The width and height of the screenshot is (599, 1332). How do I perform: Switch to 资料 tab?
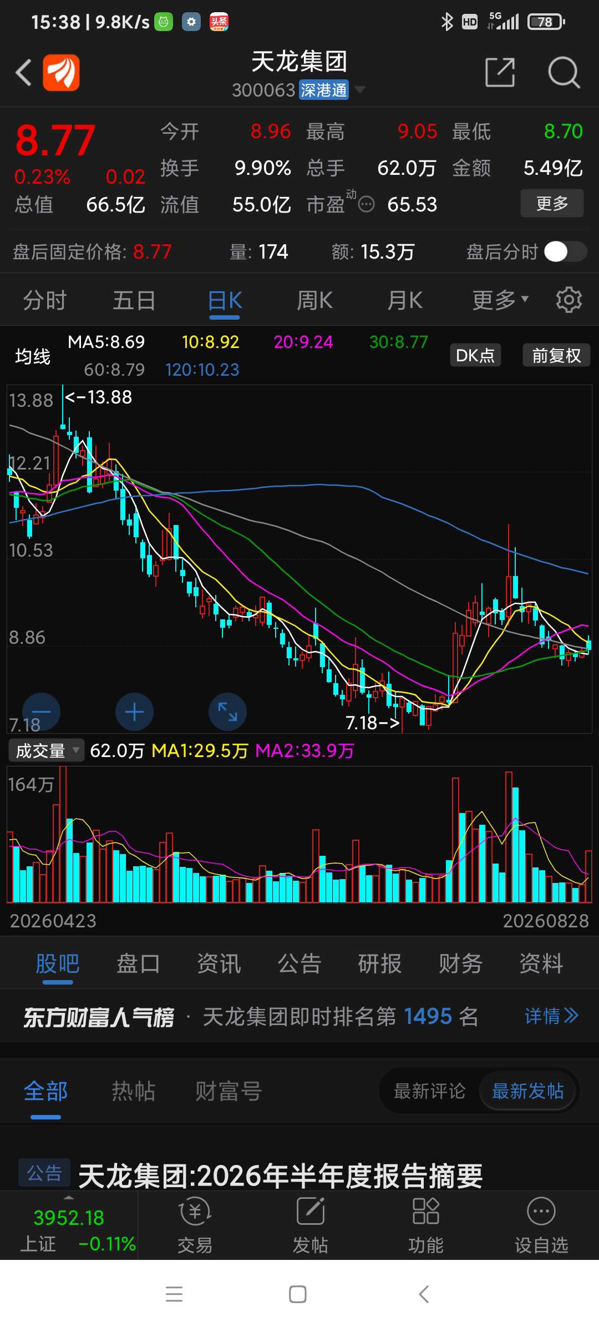click(541, 963)
